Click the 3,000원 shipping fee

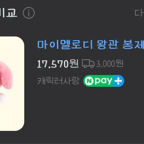coord(110,63)
